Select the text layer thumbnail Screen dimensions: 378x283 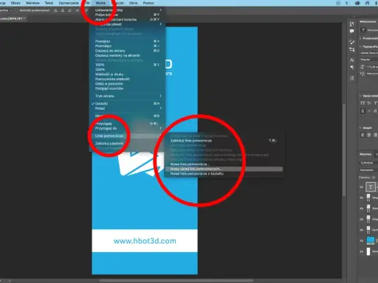pos(371,187)
